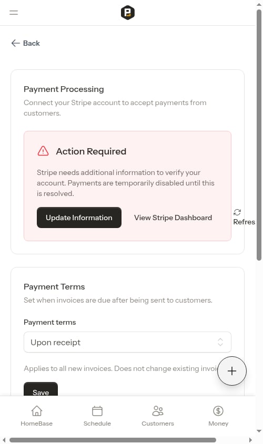Open View Stripe Dashboard link
Viewport: 263px width, 444px height.
pos(173,218)
